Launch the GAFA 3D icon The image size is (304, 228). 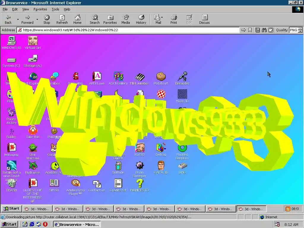click(161, 167)
